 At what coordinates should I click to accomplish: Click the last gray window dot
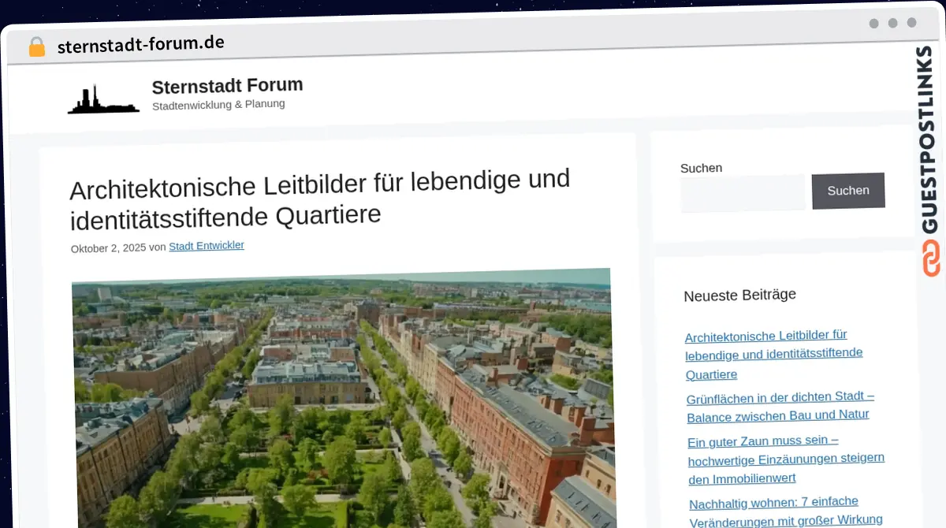pyautogui.click(x=911, y=24)
